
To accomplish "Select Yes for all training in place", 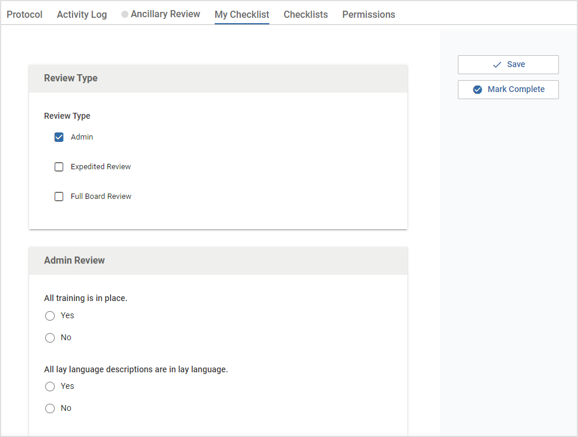I will (50, 315).
